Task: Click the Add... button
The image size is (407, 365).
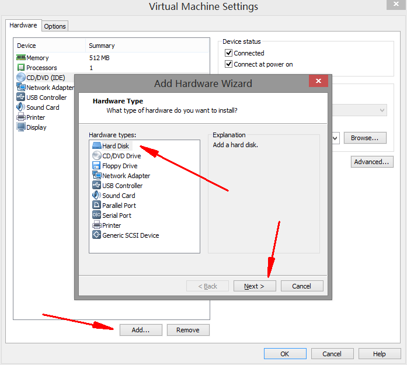Action: (141, 330)
